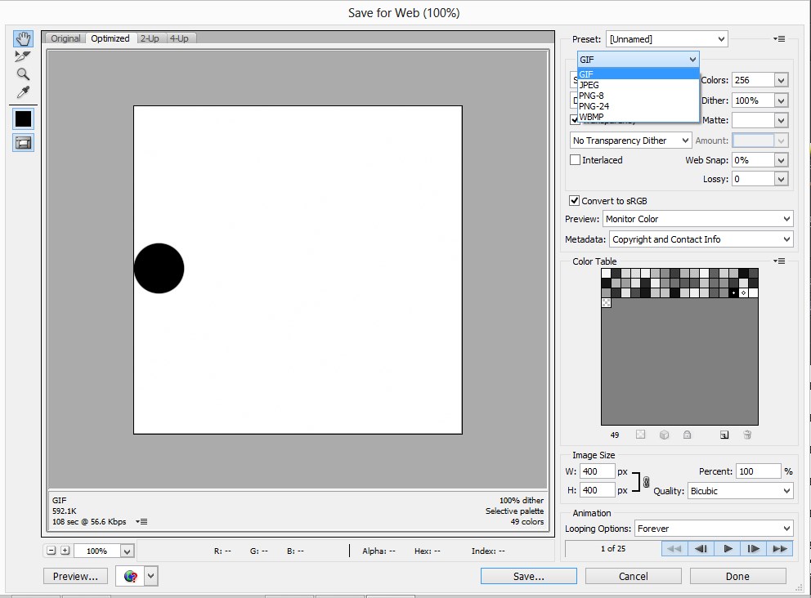Switch to the Optimized tab
Screen dimensions: 811x598
(x=110, y=38)
